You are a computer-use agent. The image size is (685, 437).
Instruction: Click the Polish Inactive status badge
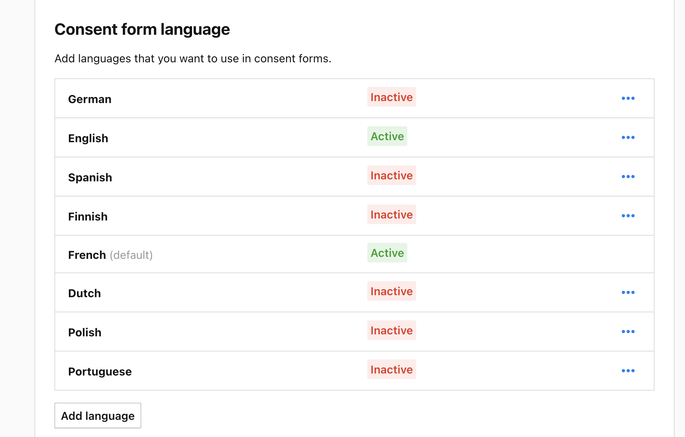click(391, 330)
